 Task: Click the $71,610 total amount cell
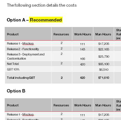pyautogui.click(x=104, y=78)
